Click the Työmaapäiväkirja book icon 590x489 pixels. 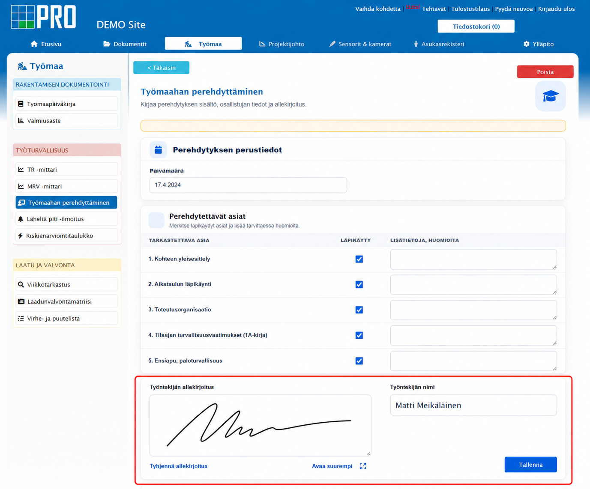[x=21, y=104]
